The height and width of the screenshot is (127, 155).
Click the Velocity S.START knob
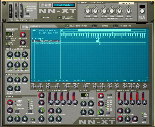coord(17,88)
